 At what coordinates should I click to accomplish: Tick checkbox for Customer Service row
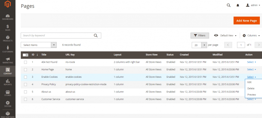25,99
